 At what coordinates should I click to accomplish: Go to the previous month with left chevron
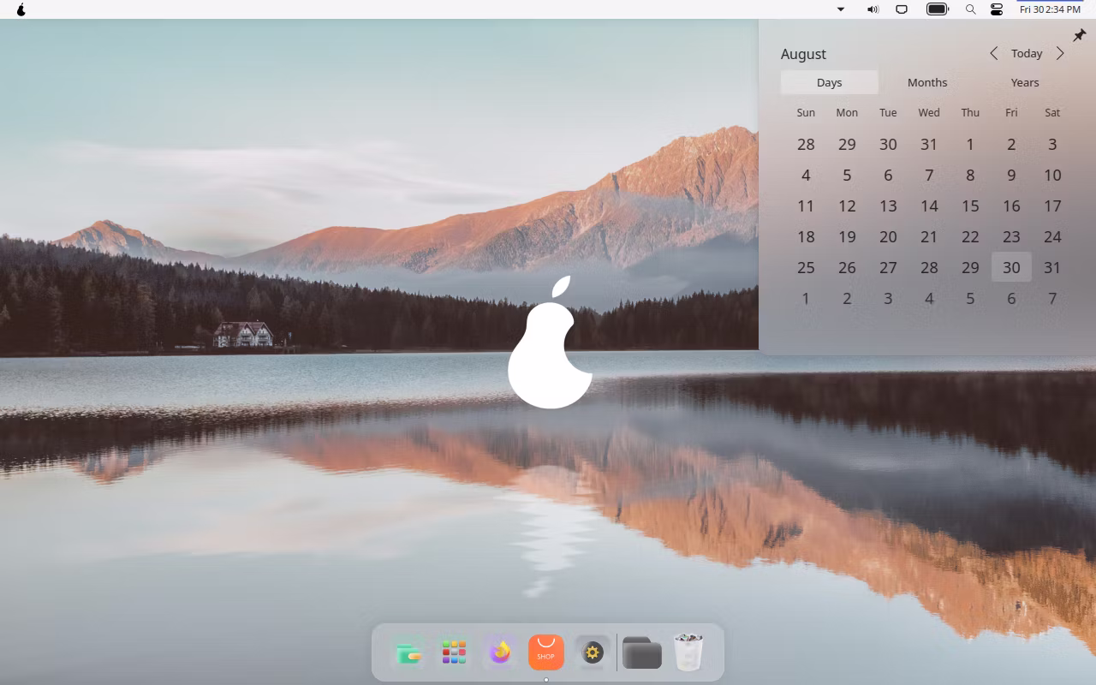pos(993,53)
